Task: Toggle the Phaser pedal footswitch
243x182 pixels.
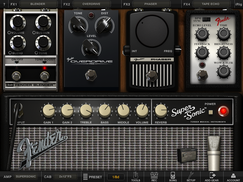Action: pyautogui.click(x=152, y=76)
